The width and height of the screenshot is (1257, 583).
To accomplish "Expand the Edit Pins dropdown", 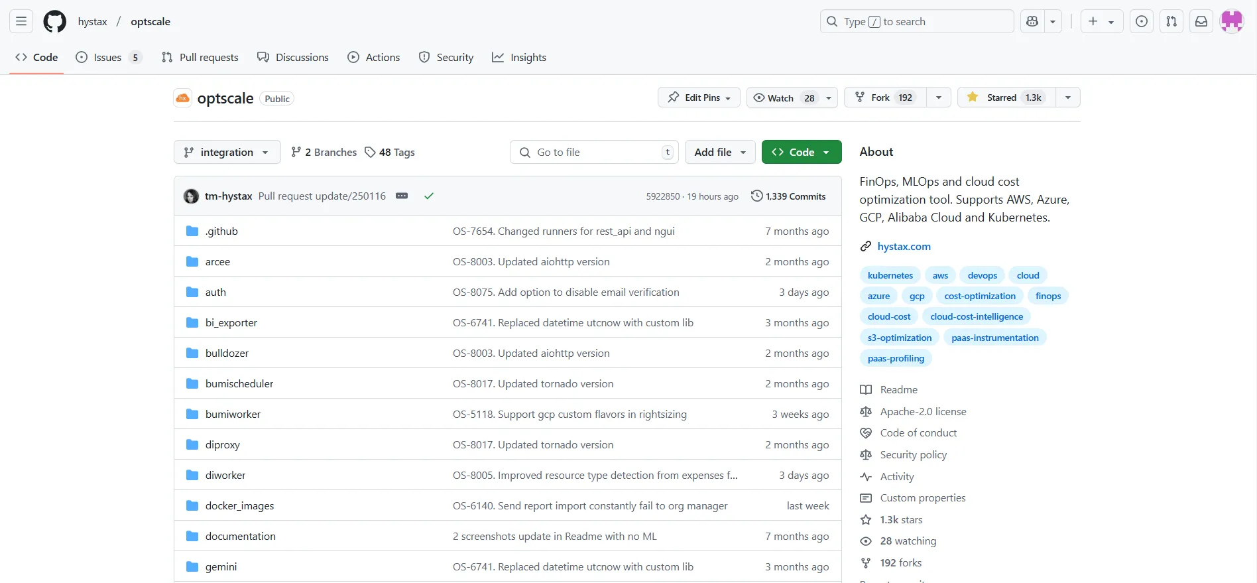I will tap(699, 97).
